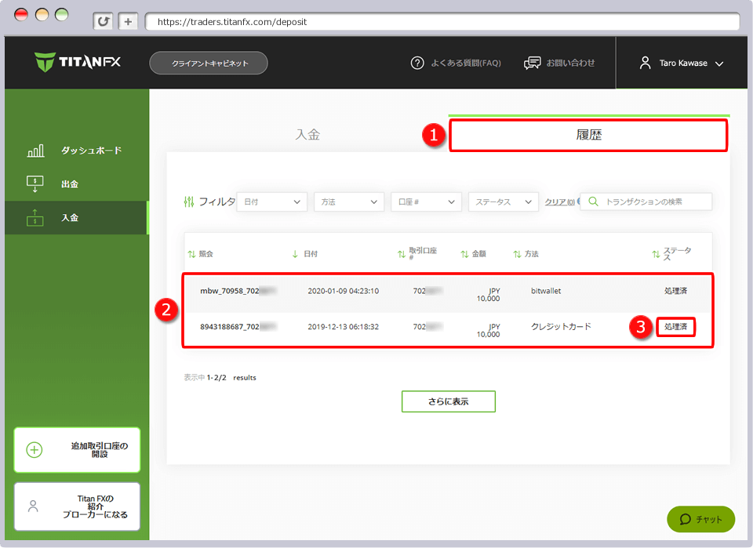Image resolution: width=753 pixels, height=548 pixels.
Task: Click the dashboard bar chart icon
Action: pos(35,151)
